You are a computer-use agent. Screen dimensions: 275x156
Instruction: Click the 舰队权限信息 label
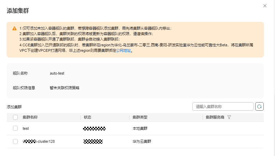(24, 88)
